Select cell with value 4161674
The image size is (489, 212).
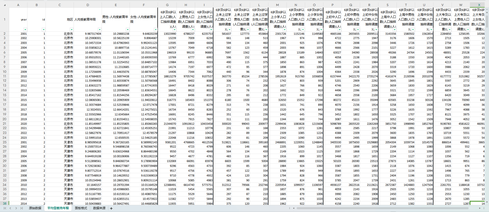coord(387,76)
